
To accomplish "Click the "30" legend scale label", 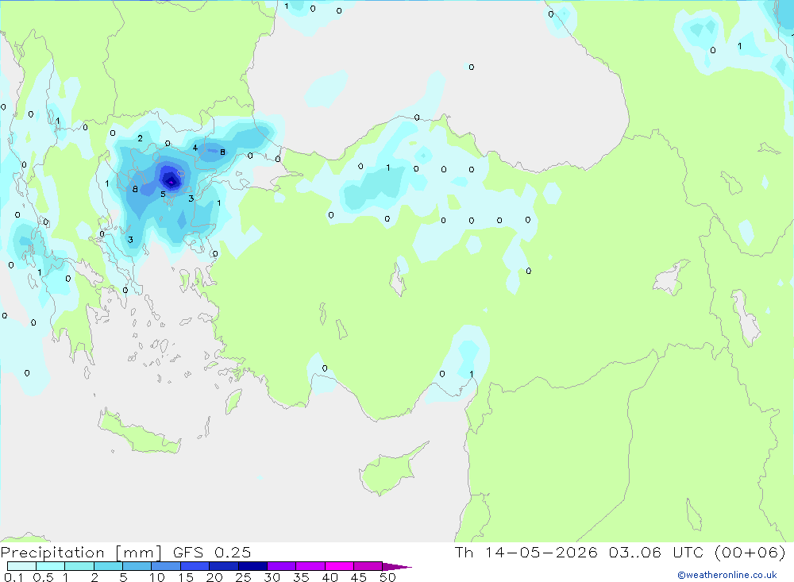I will pos(272,577).
